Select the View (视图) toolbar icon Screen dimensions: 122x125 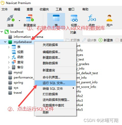click(x=74, y=18)
